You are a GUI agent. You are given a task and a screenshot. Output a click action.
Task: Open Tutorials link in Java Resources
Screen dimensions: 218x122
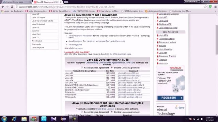click(x=163, y=60)
